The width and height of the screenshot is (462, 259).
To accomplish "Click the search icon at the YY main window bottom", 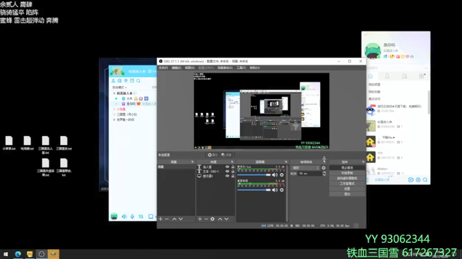I will (425, 180).
